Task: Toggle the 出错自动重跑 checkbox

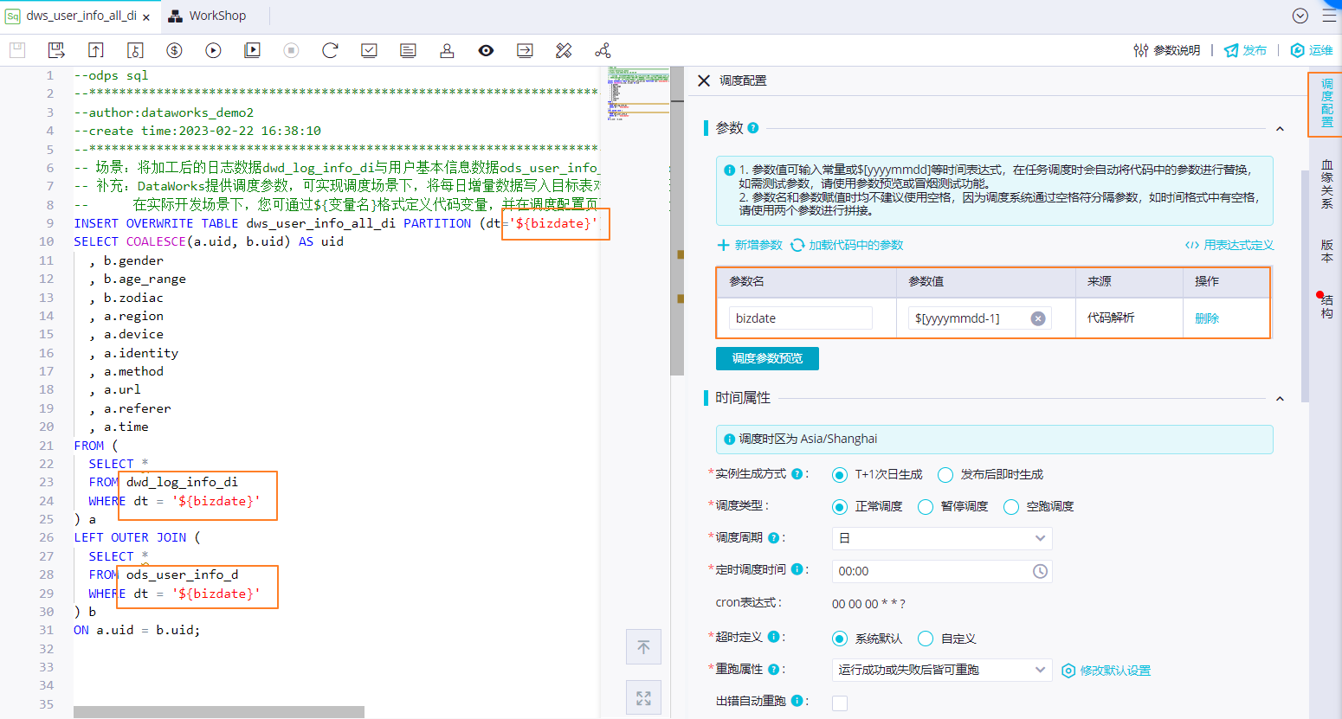Action: point(840,703)
